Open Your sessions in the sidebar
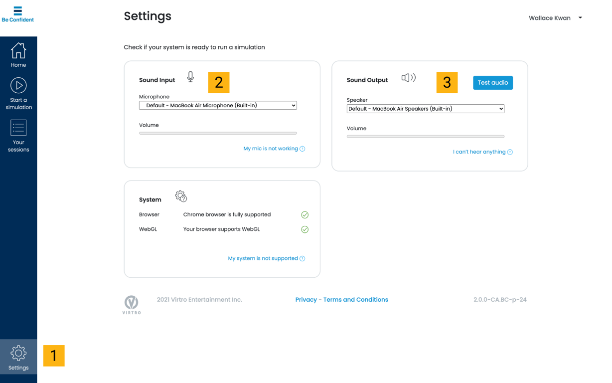 pyautogui.click(x=18, y=136)
